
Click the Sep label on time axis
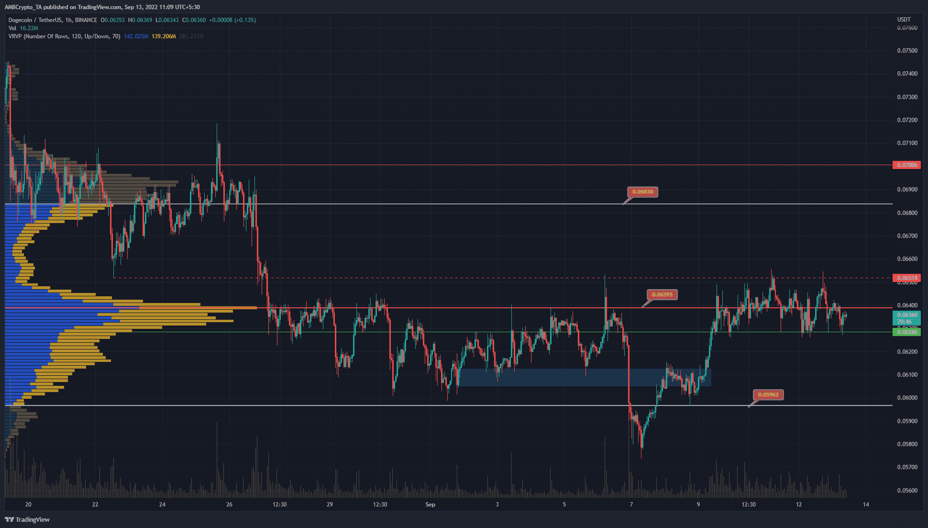430,505
